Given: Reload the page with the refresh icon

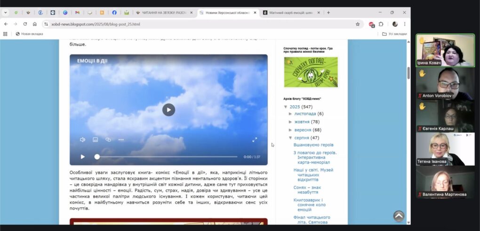Looking at the screenshot, I should click(x=25, y=24).
